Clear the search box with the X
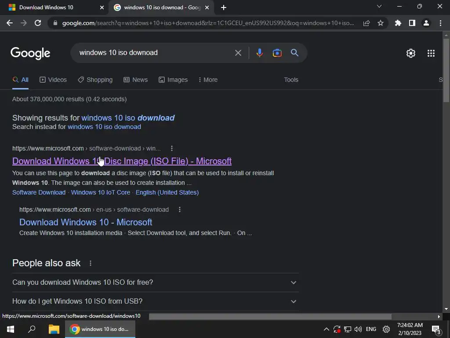The image size is (450, 338). point(238,53)
